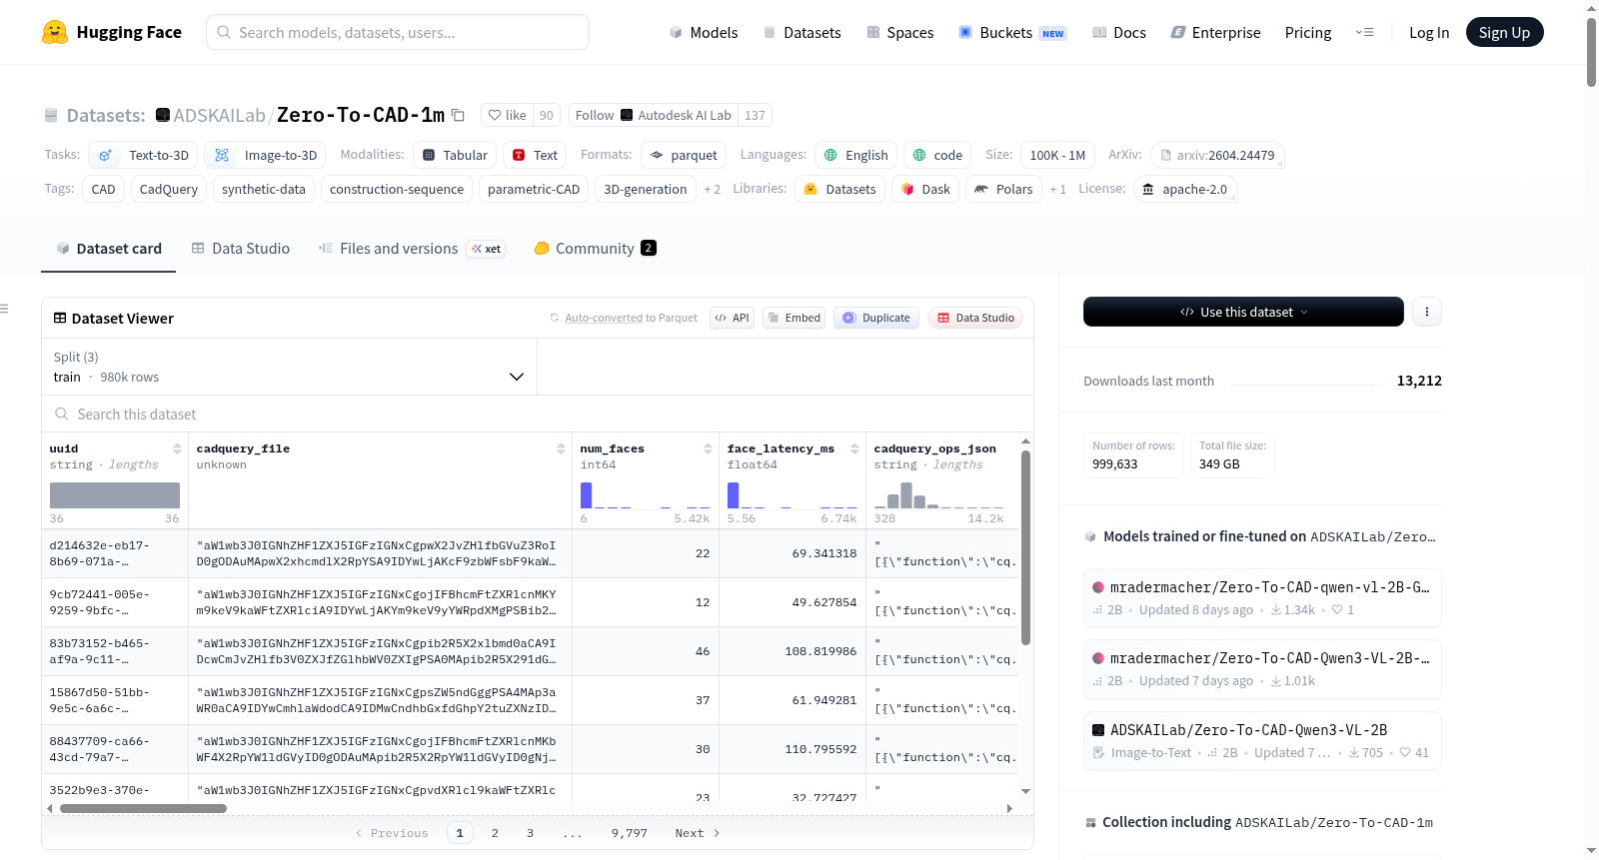Open the Pricing link
Screen dimensions: 1599x860
[x=1308, y=32]
